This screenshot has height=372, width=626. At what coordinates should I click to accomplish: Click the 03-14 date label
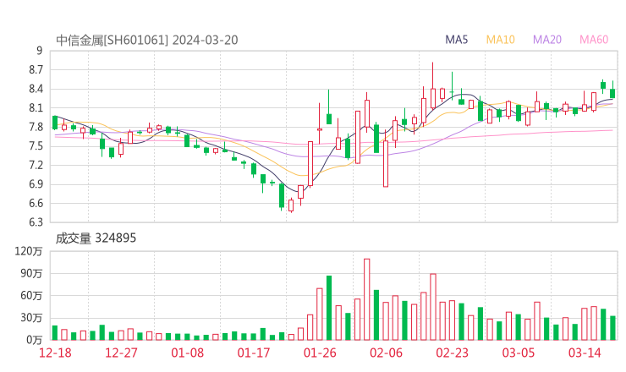coord(585,353)
